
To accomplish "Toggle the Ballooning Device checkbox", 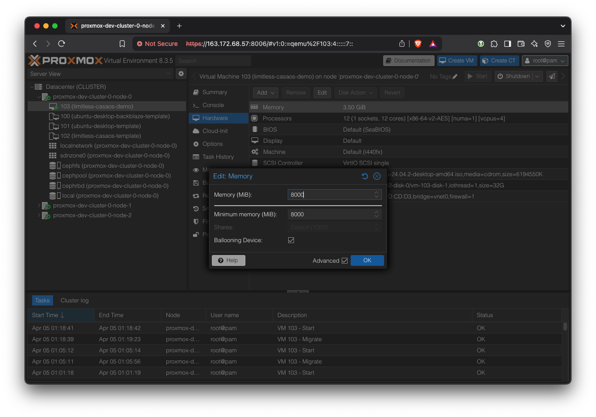I will (291, 240).
